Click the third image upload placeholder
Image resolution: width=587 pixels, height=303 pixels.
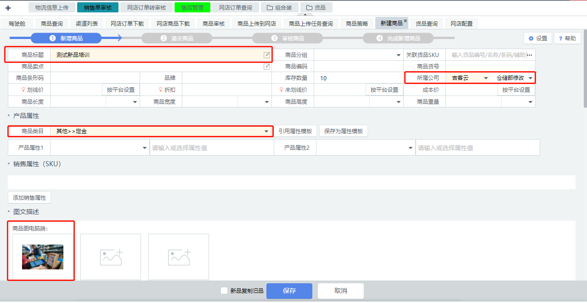[179, 257]
